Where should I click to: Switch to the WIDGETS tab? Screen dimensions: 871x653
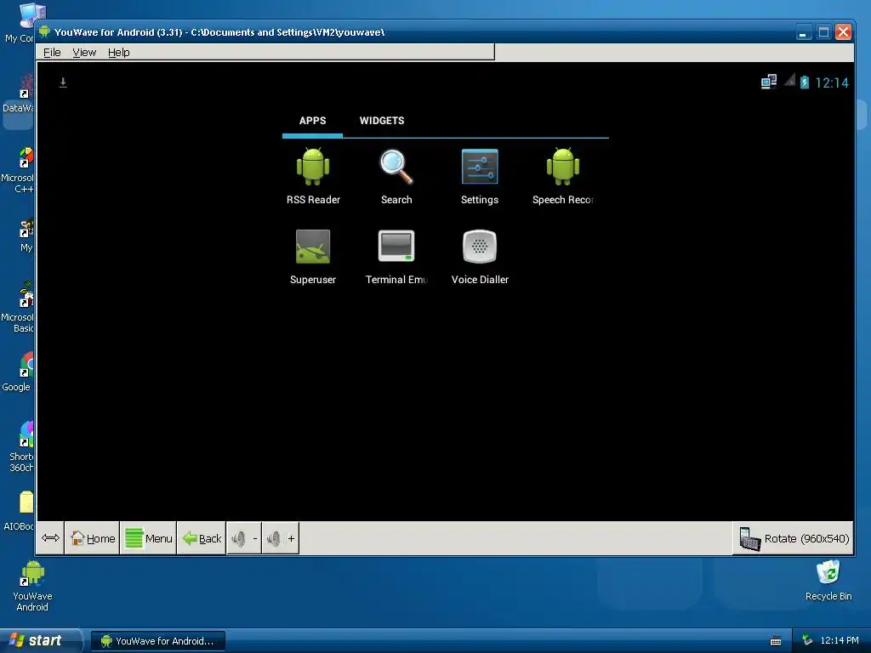click(x=382, y=121)
